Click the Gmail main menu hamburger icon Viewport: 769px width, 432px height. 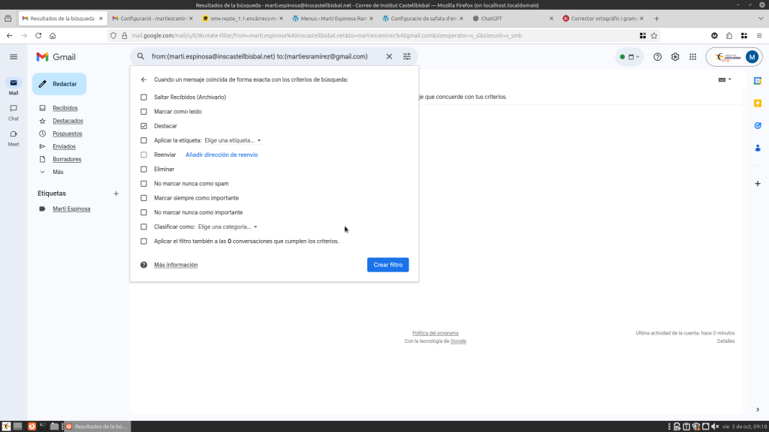pos(14,57)
